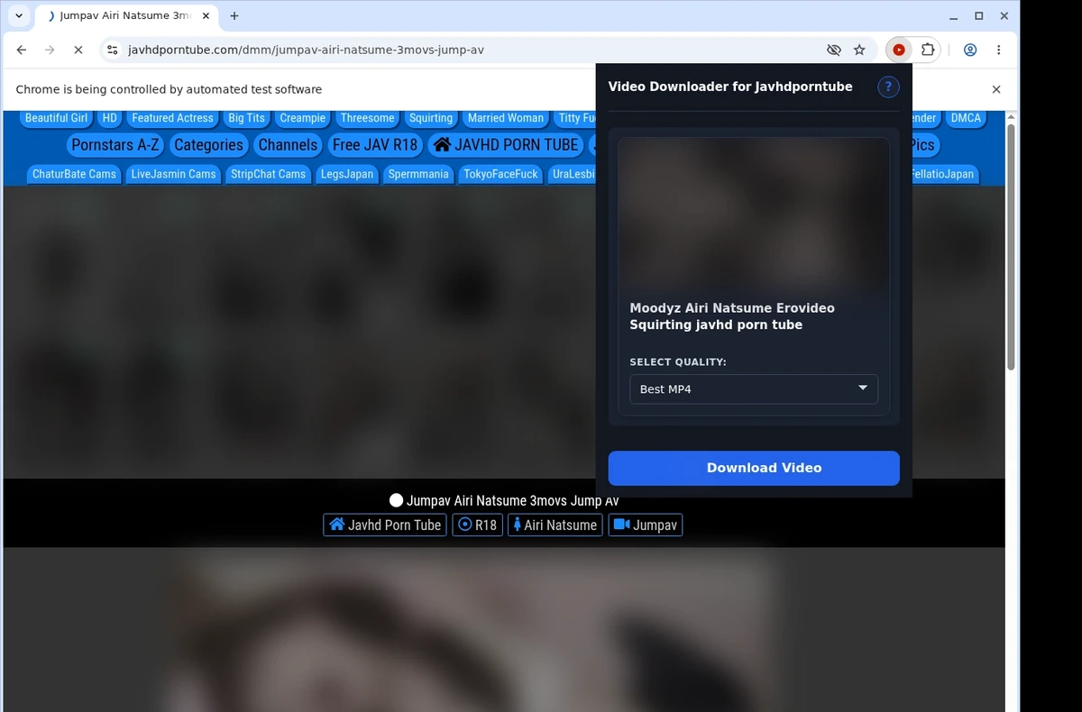Click the Jumpav channel tag
Viewport: 1082px width, 712px height.
(646, 525)
